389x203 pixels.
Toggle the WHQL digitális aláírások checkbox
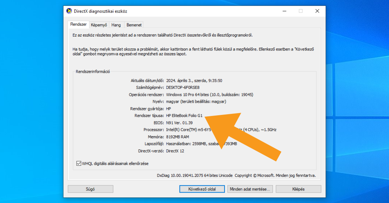78,163
